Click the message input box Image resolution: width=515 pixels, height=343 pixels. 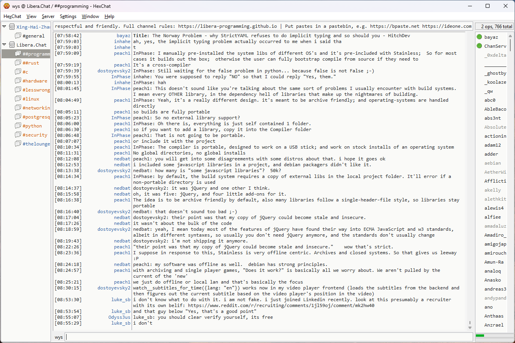(x=269, y=337)
